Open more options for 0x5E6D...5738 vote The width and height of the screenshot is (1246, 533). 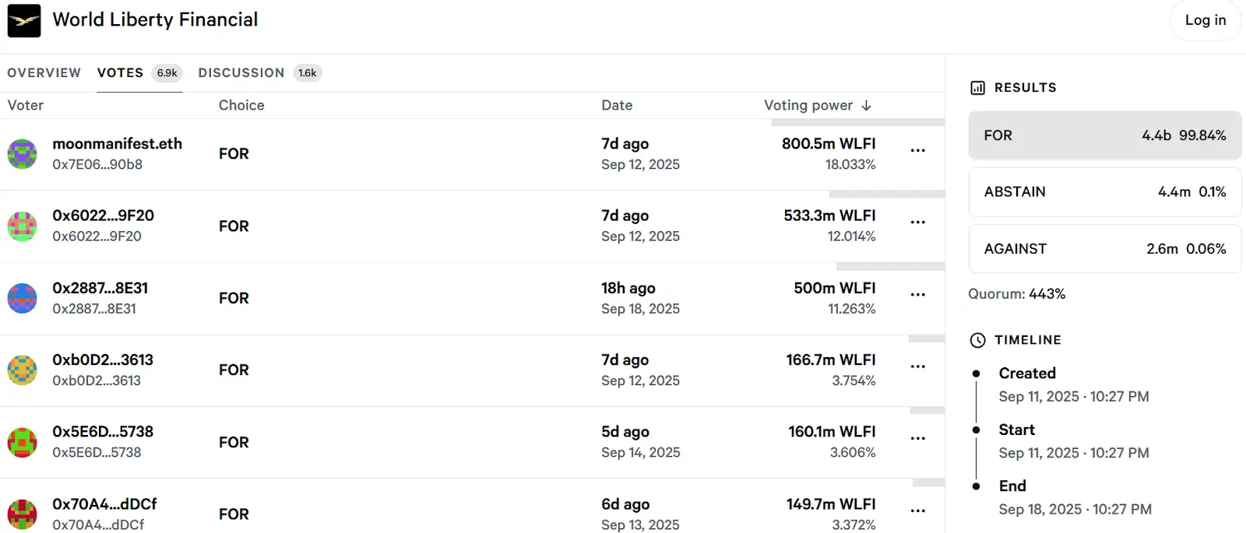[917, 438]
